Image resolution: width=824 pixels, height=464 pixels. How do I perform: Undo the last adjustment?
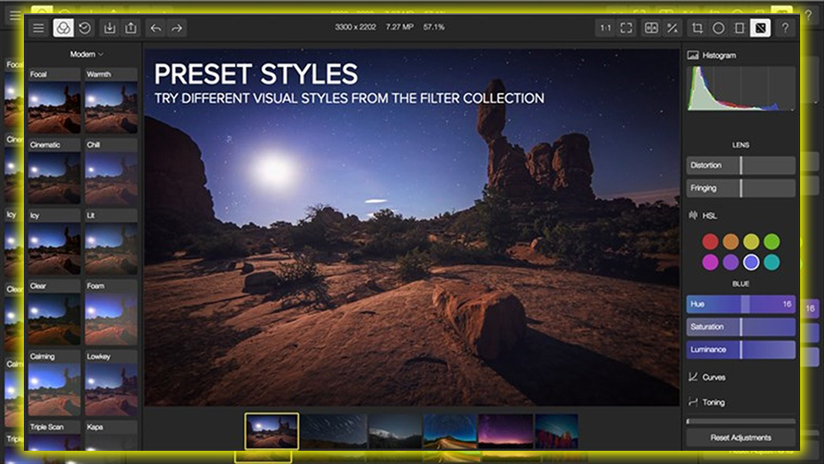click(156, 28)
